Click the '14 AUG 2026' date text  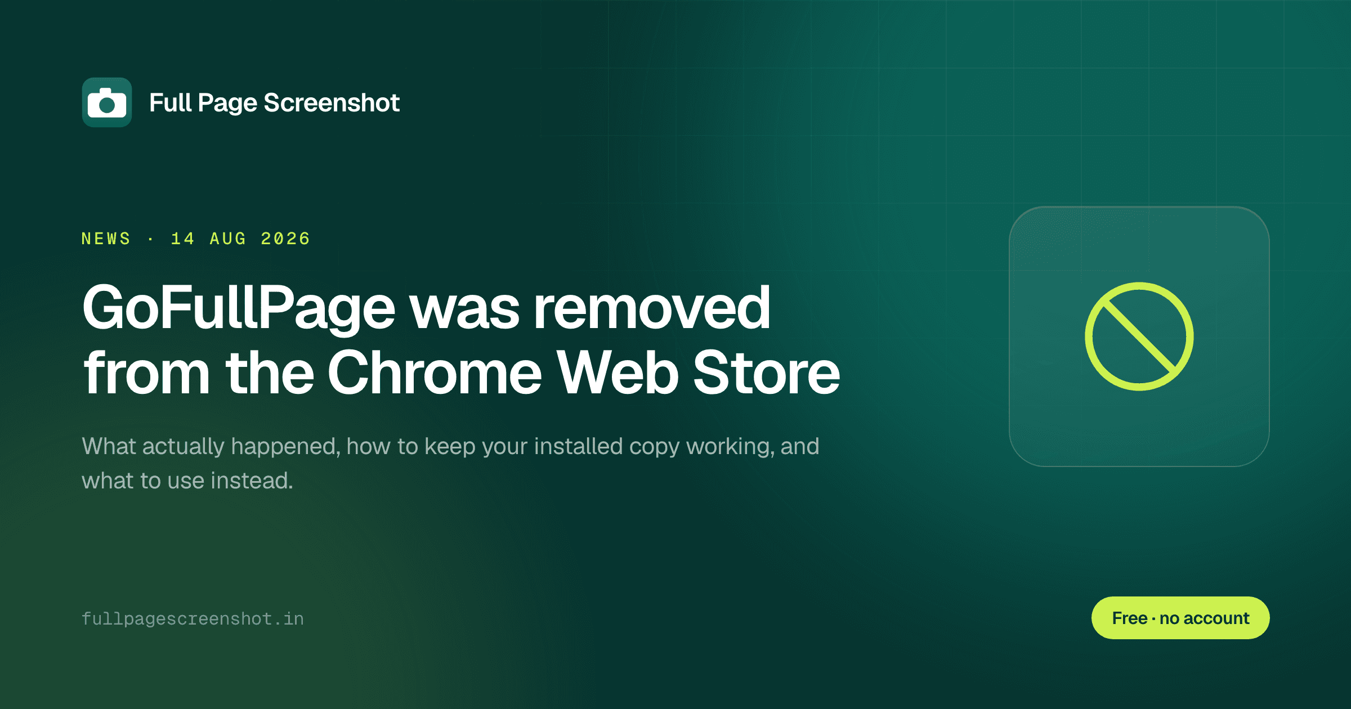pyautogui.click(x=240, y=239)
